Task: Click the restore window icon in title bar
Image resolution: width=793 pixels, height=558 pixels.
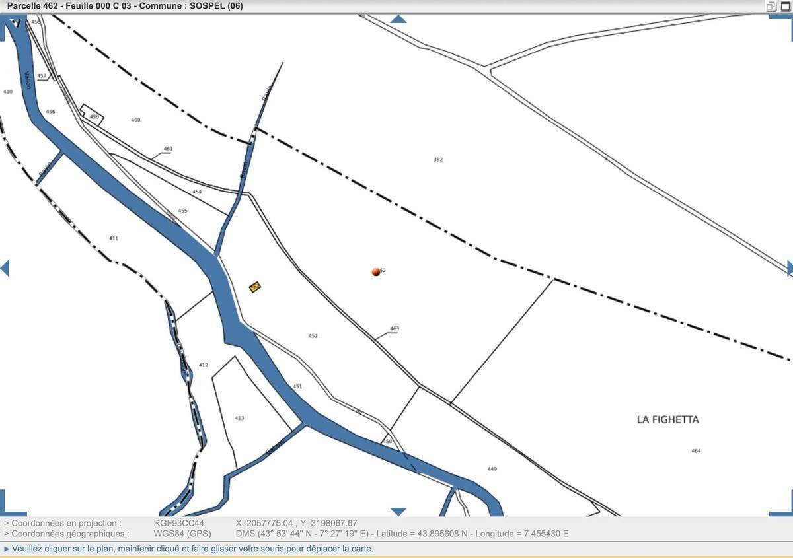Action: (771, 7)
